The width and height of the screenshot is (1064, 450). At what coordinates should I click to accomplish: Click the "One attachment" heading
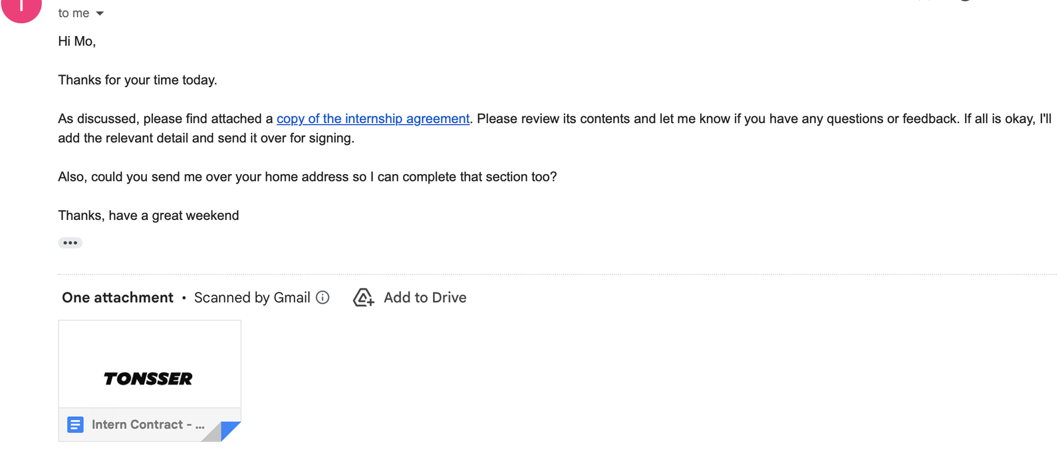click(x=117, y=298)
